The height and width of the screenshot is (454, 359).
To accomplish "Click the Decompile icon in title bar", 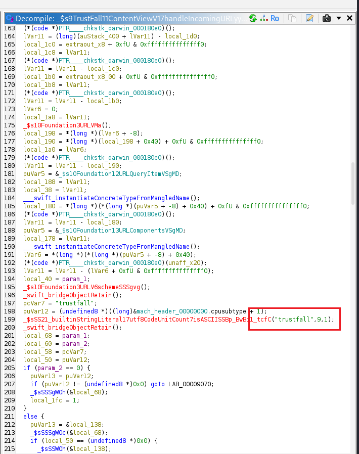I will (x=9, y=18).
